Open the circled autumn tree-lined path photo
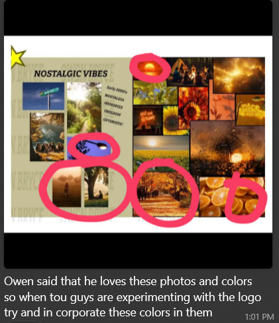This screenshot has height=323, width=279. pos(164,194)
